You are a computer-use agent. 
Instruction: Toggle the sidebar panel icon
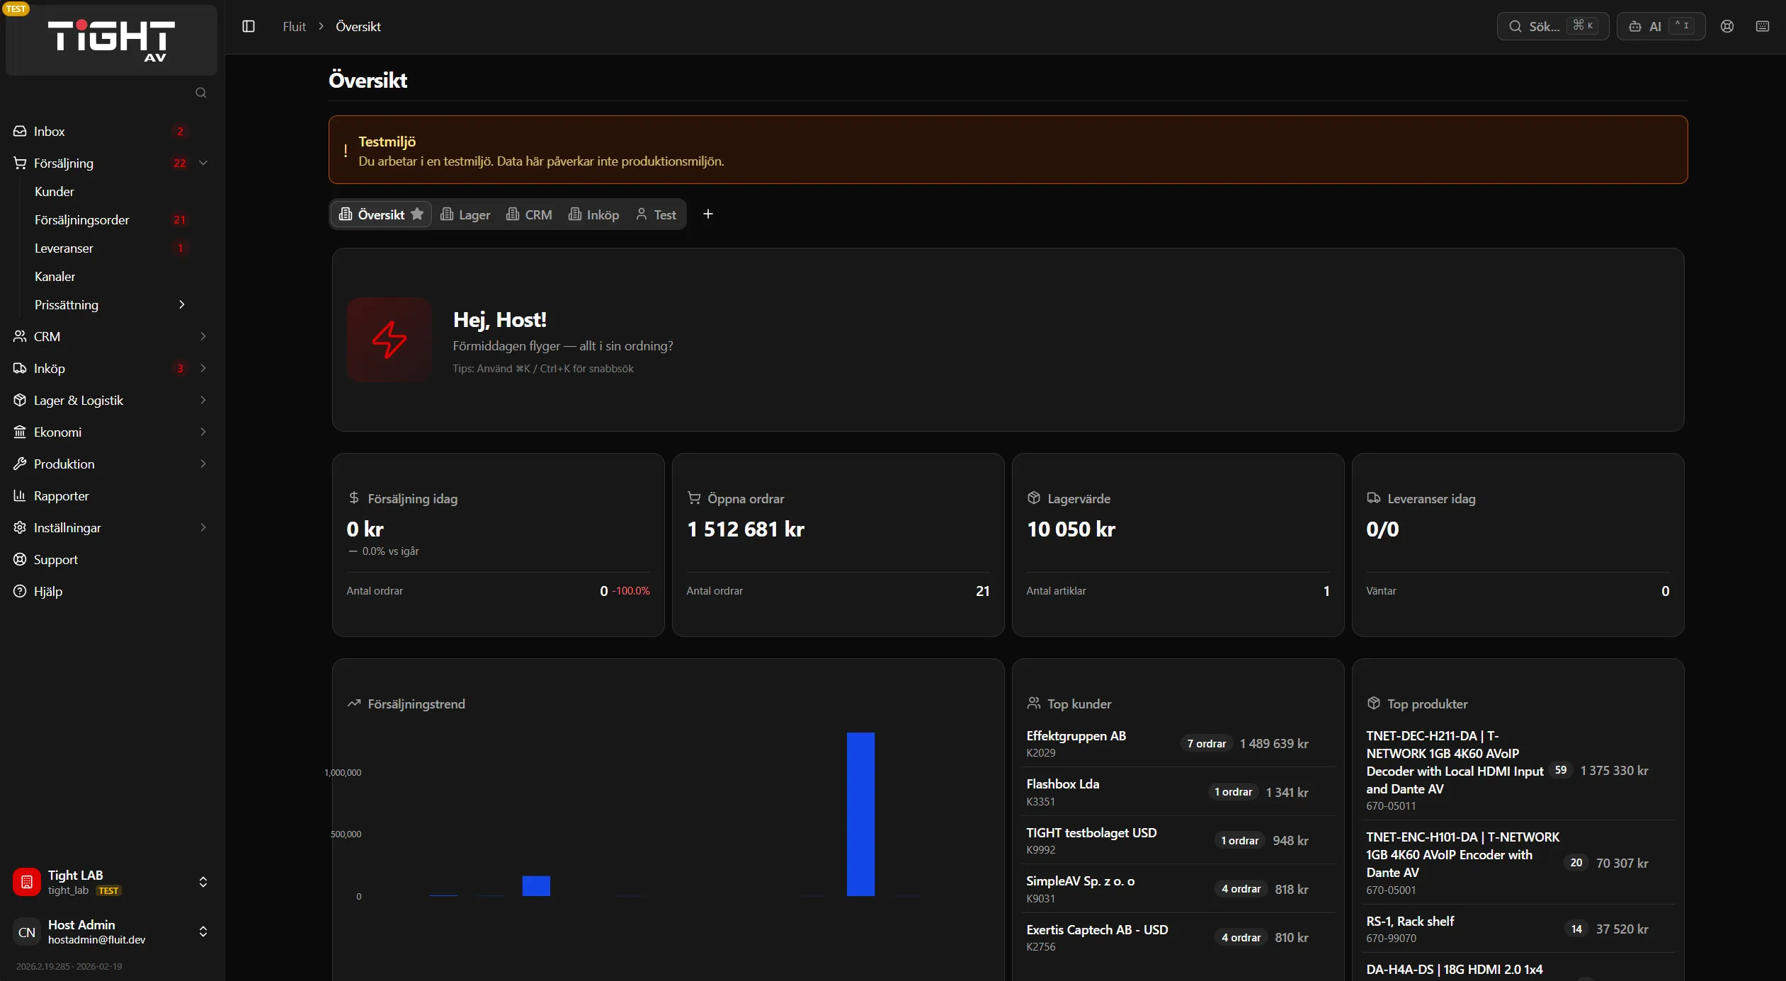click(x=249, y=26)
